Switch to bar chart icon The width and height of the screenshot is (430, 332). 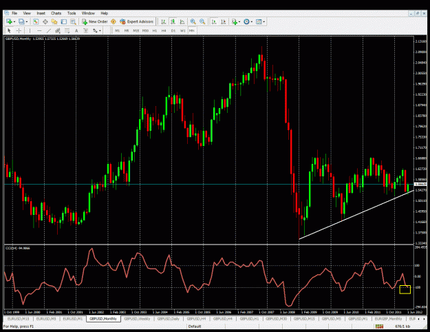(x=163, y=21)
